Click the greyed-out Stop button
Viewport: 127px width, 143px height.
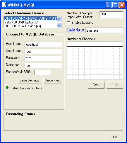(x=115, y=85)
